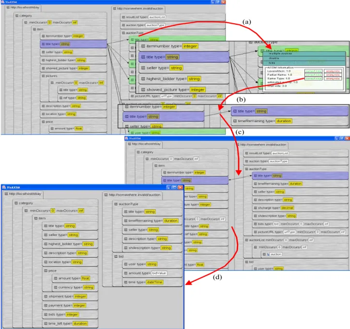The height and width of the screenshot is (329, 350).
Task: Click the minOccurs 0 value under category, top window
Action: click(49, 22)
